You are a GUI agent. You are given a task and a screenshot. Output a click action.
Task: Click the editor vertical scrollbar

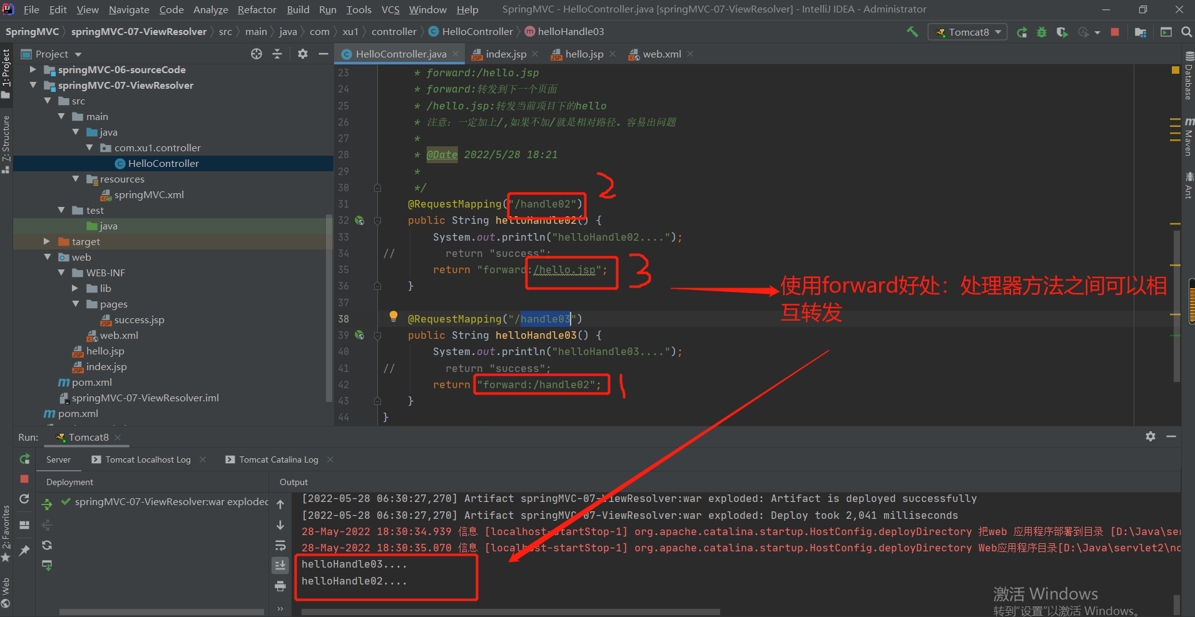pos(1177,306)
